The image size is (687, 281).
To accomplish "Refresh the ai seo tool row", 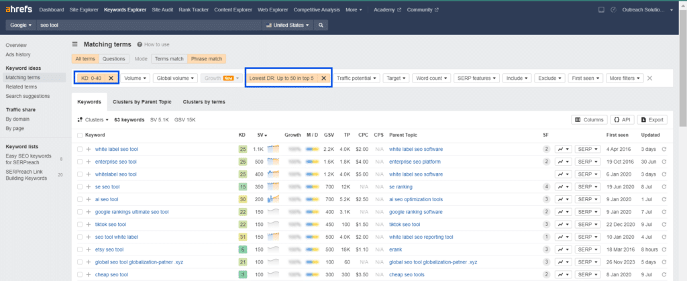I will (664, 199).
